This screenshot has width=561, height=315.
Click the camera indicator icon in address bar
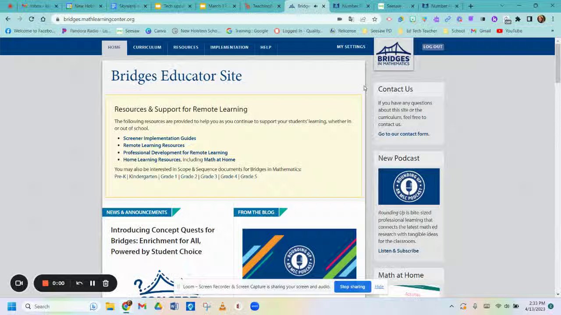coord(340,19)
